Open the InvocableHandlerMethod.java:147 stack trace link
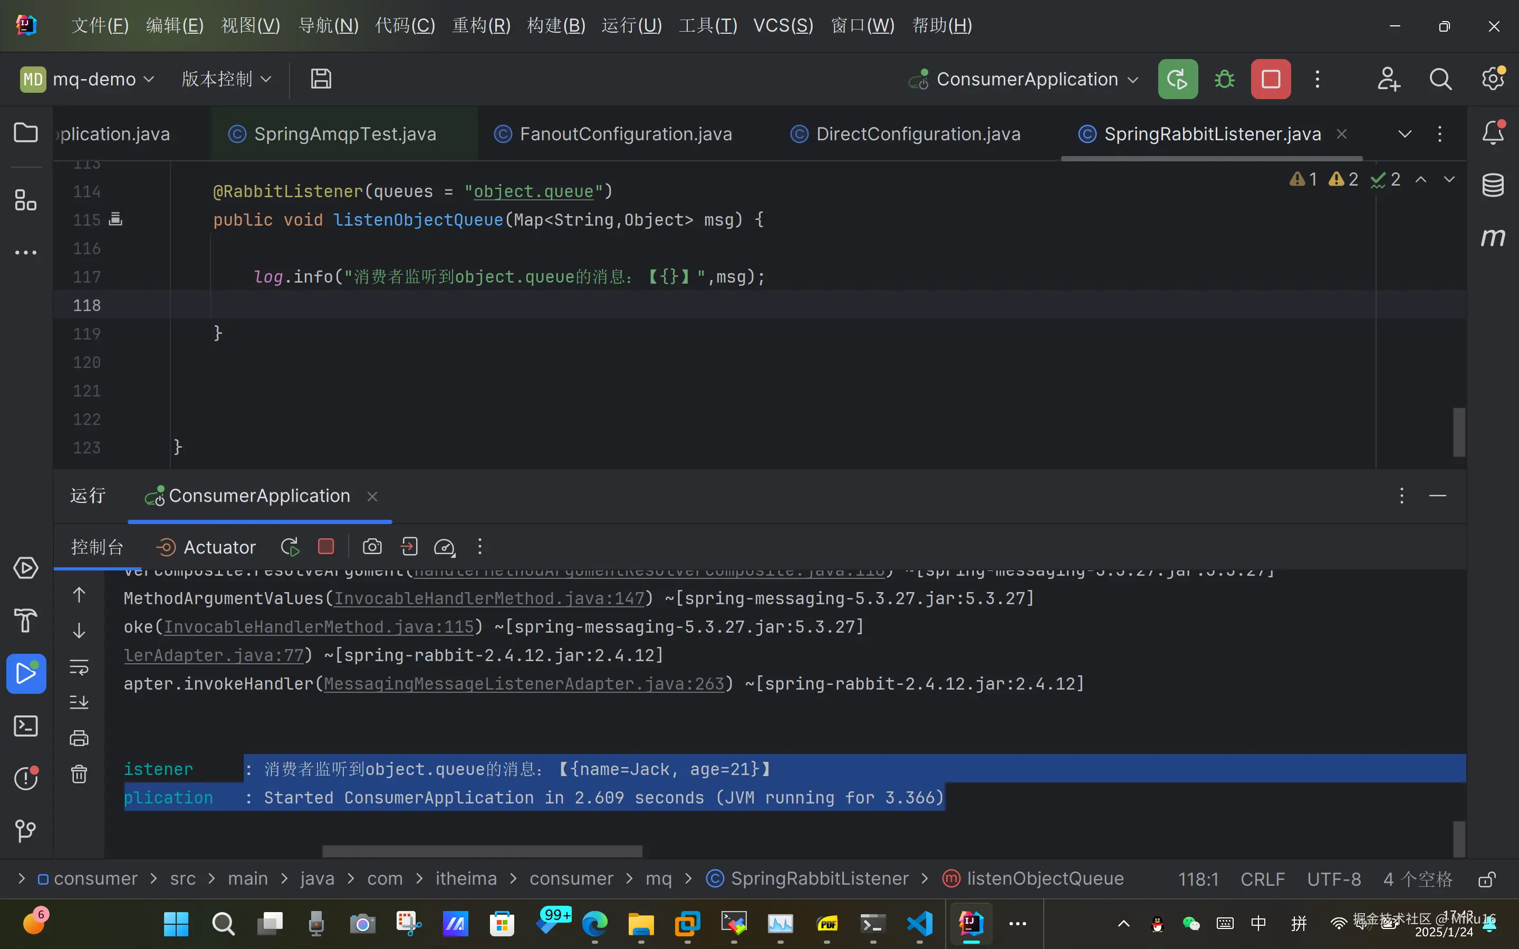1519x949 pixels. [489, 598]
